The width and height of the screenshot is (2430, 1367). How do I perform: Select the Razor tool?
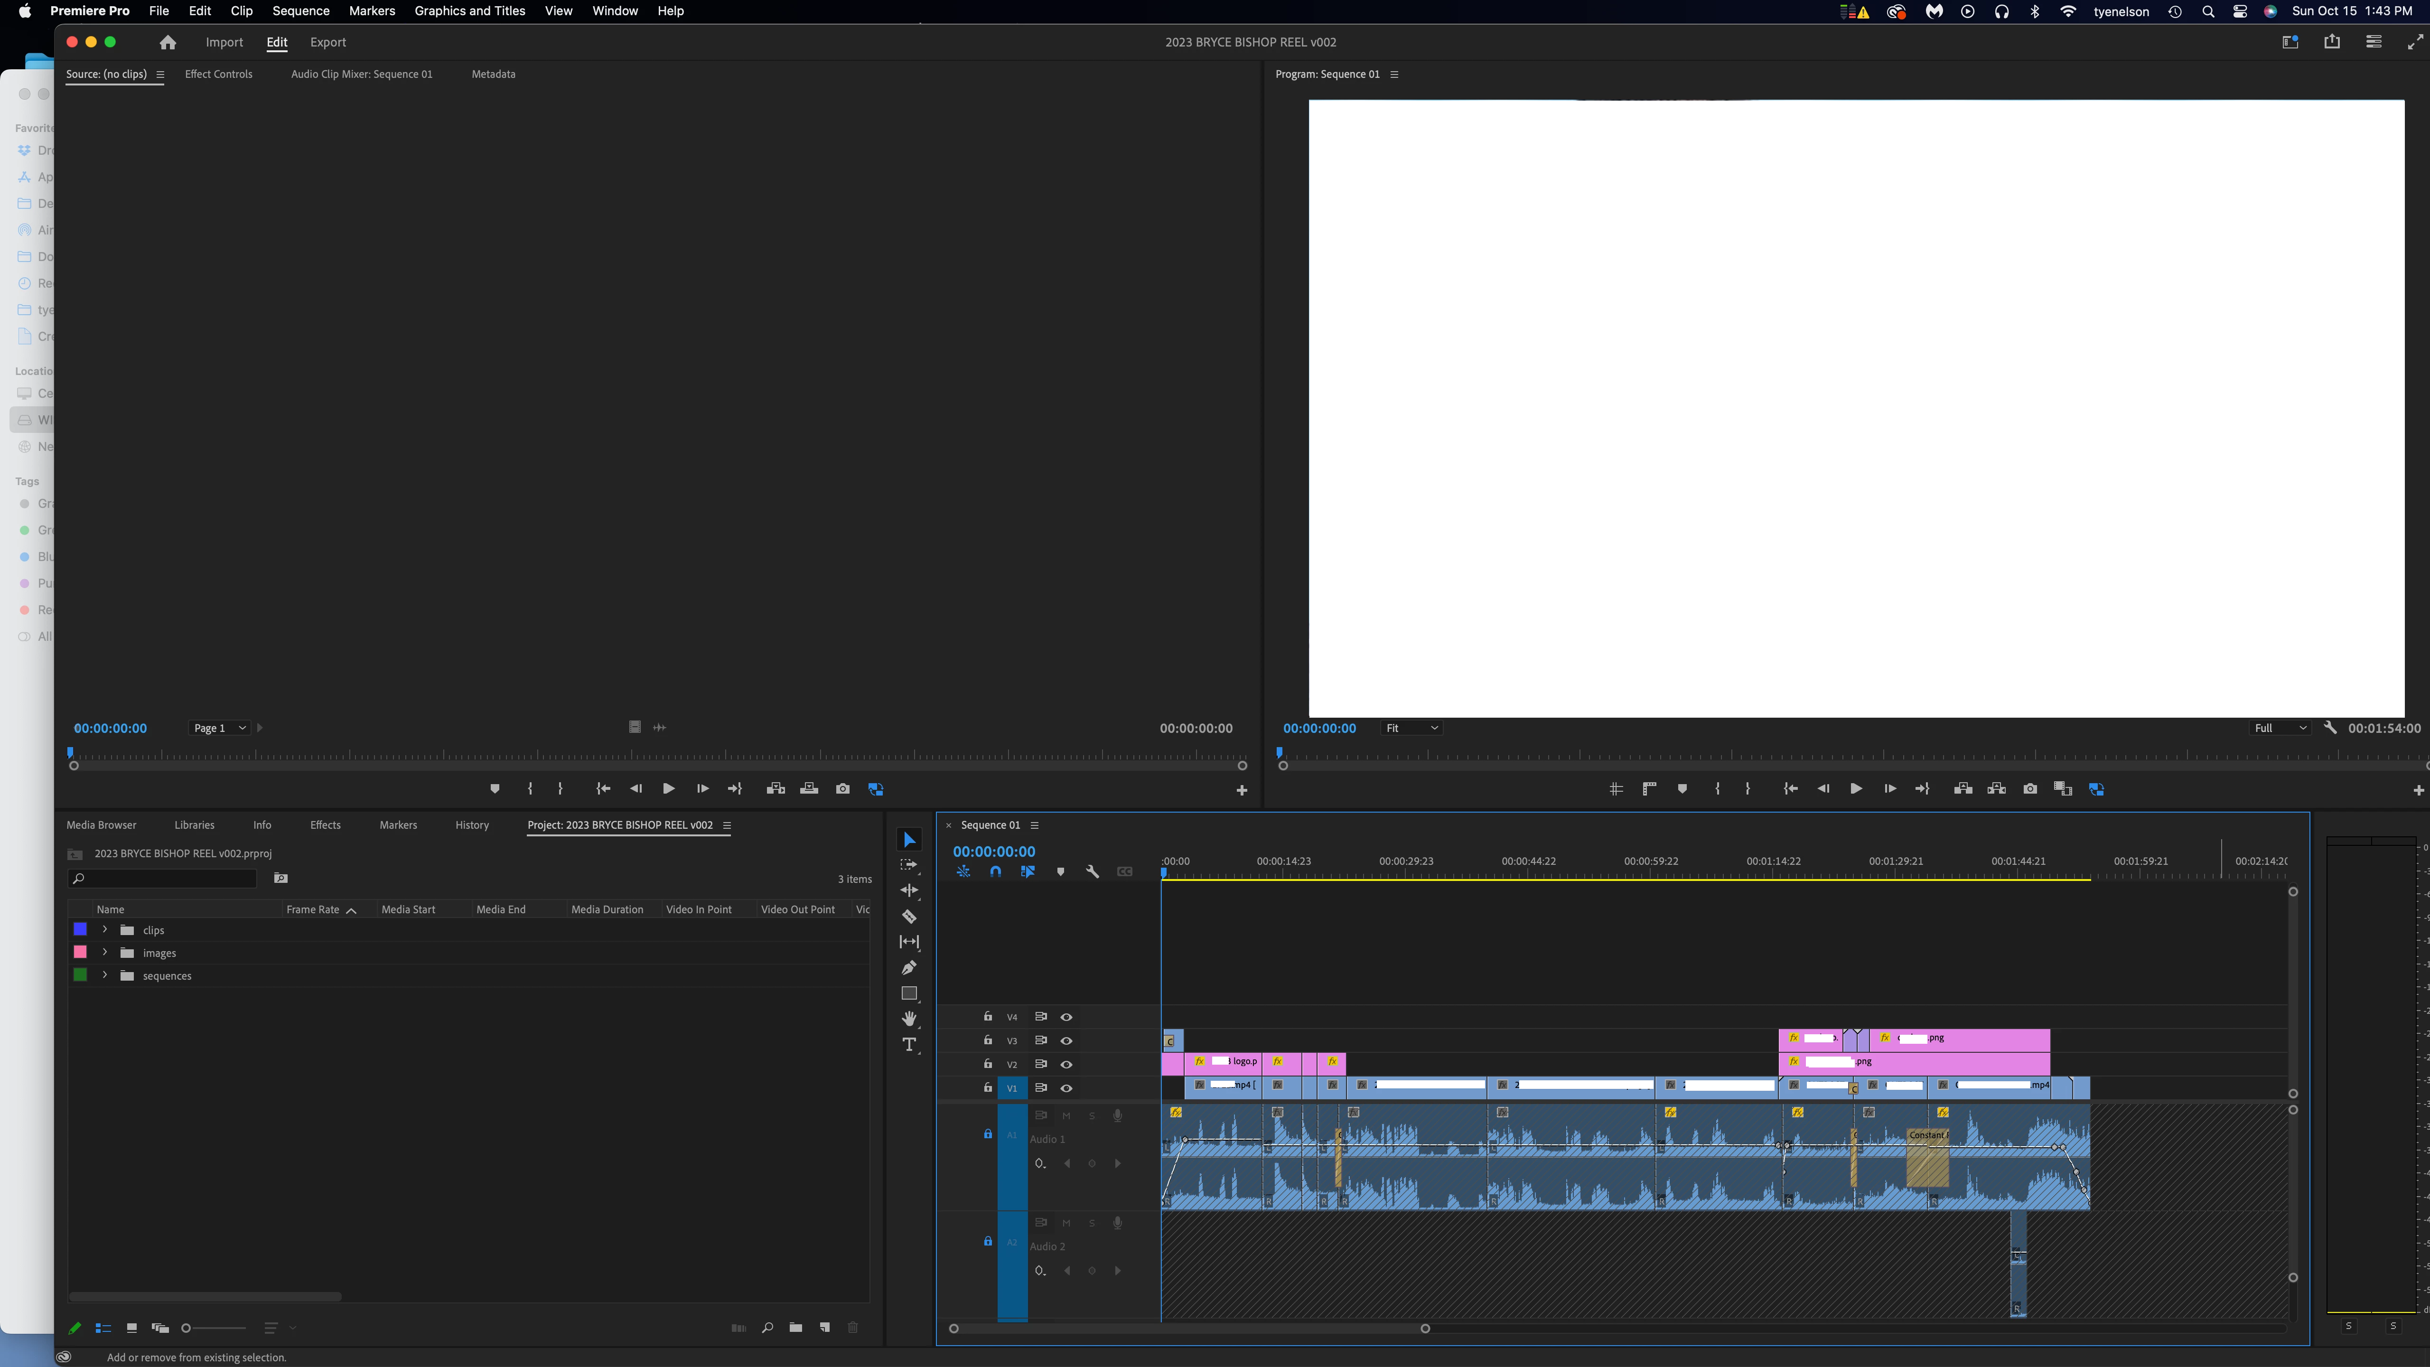point(908,916)
